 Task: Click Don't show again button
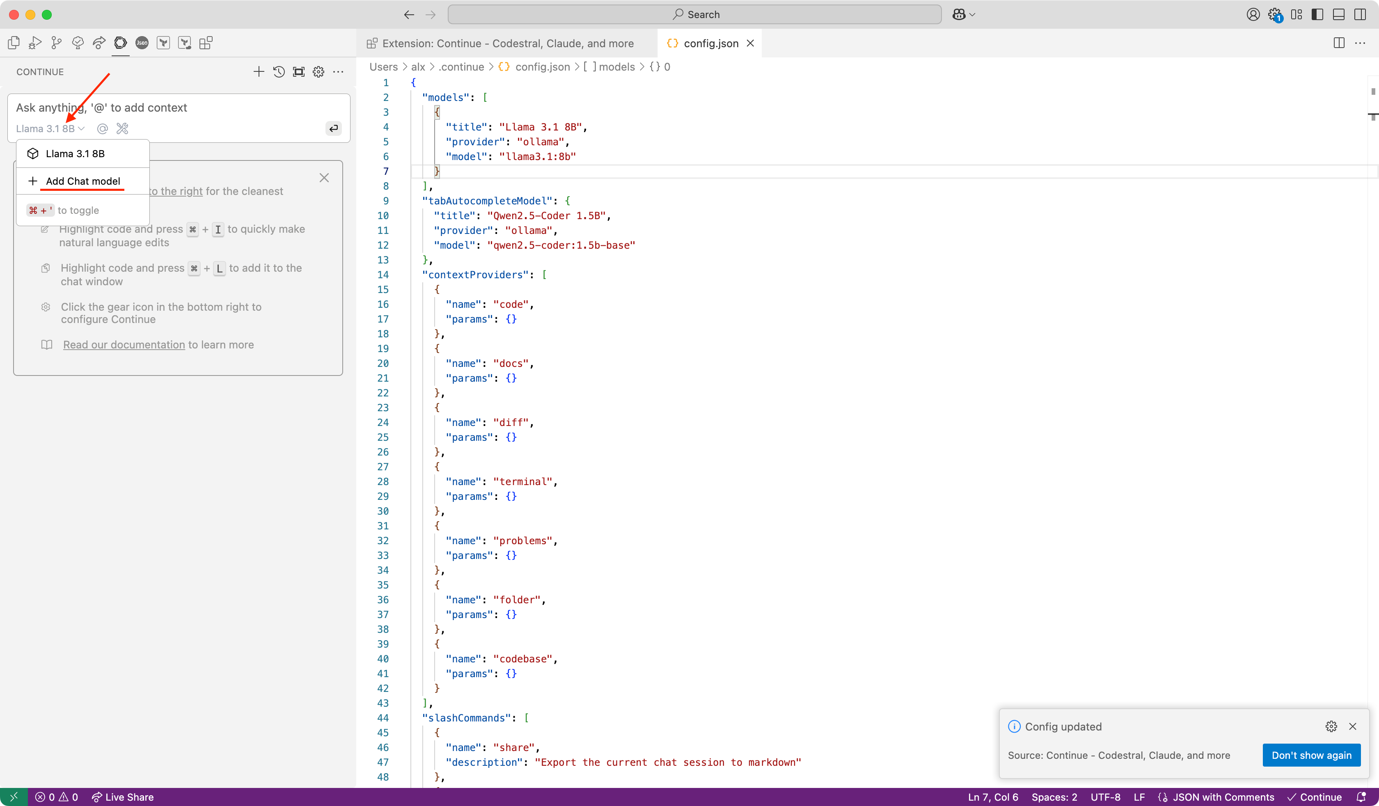click(1311, 755)
